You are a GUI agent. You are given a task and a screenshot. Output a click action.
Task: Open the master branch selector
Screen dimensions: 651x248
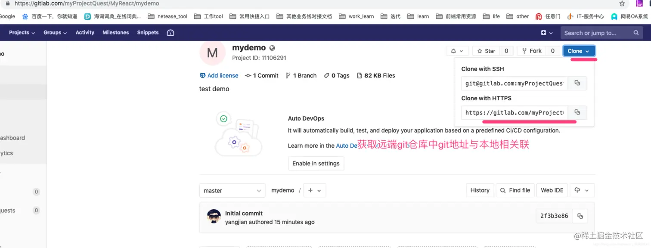click(232, 190)
